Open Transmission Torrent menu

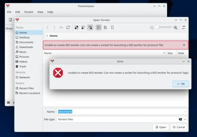tap(29, 12)
